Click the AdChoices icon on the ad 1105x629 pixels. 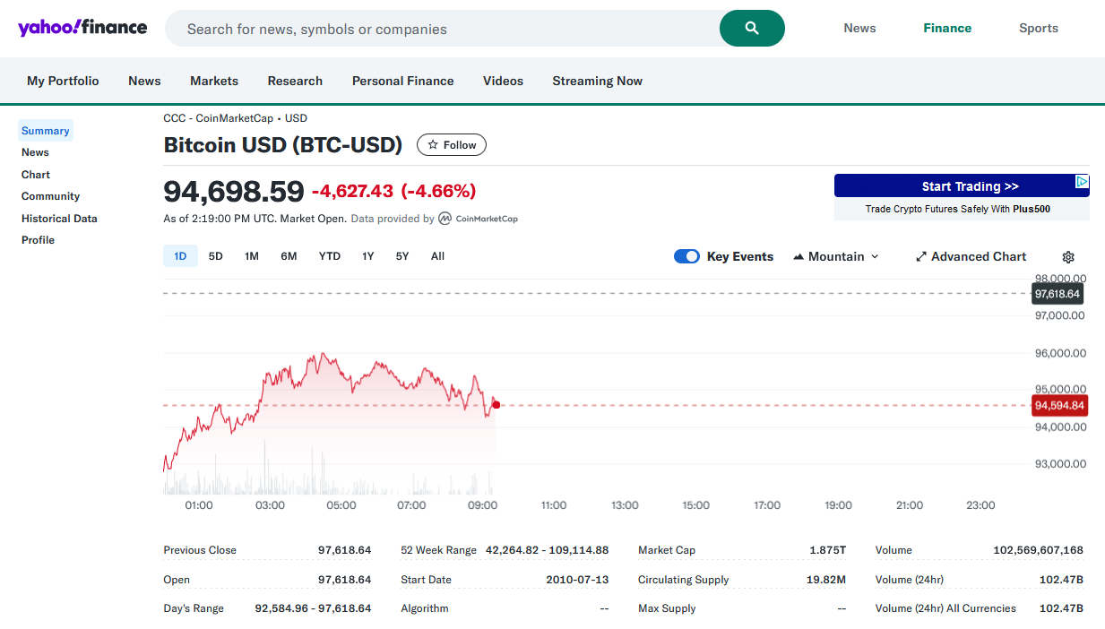(x=1083, y=181)
